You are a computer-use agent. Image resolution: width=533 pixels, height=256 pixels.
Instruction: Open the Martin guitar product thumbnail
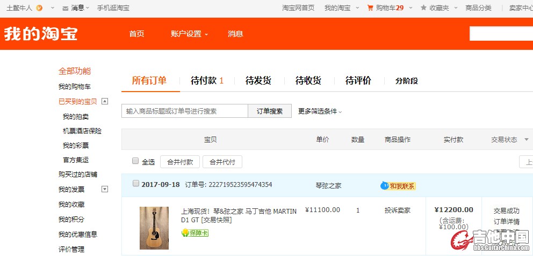click(x=154, y=228)
